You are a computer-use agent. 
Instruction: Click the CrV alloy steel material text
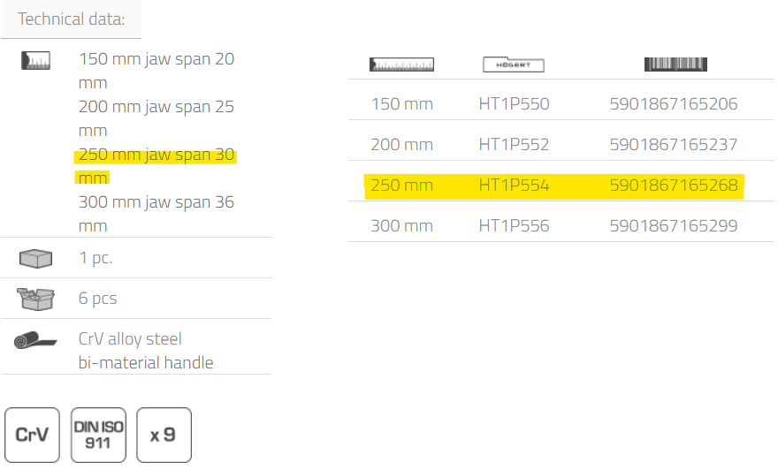click(130, 339)
